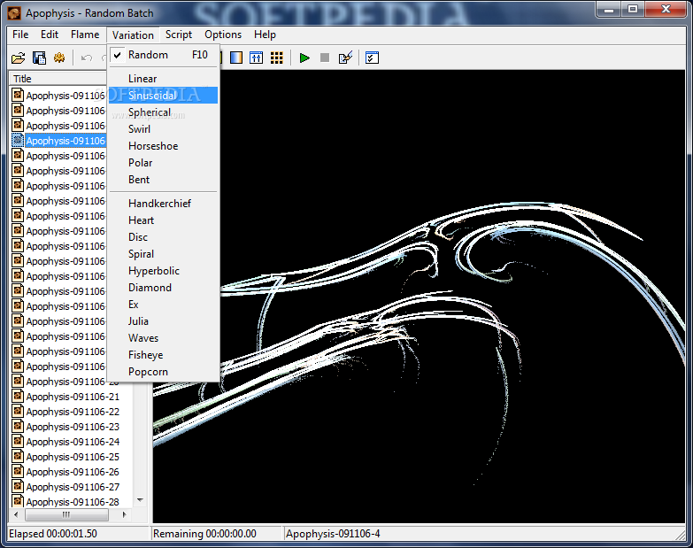Open the Script menu
Image resolution: width=693 pixels, height=548 pixels.
click(179, 35)
